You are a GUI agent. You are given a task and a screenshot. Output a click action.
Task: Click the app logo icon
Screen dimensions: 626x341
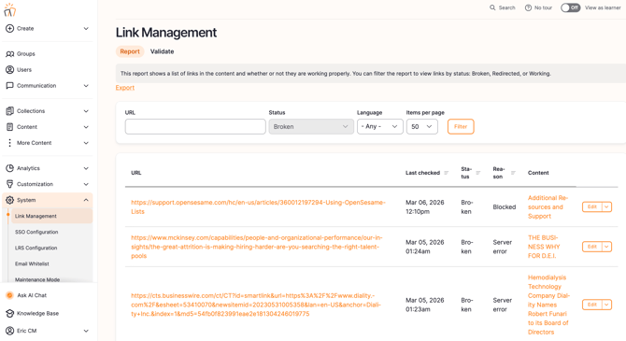click(9, 10)
